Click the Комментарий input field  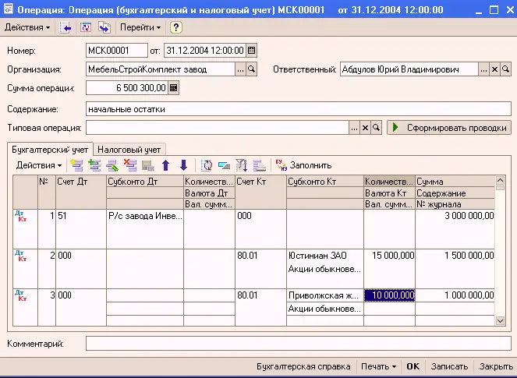pyautogui.click(x=299, y=344)
